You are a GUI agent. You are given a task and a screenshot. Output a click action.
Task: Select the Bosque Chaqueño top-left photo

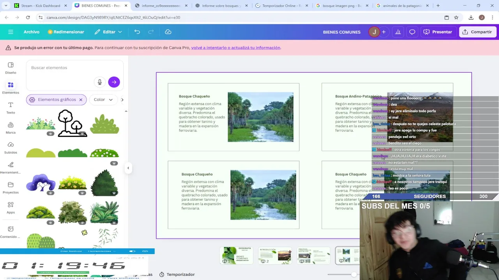pyautogui.click(x=260, y=117)
